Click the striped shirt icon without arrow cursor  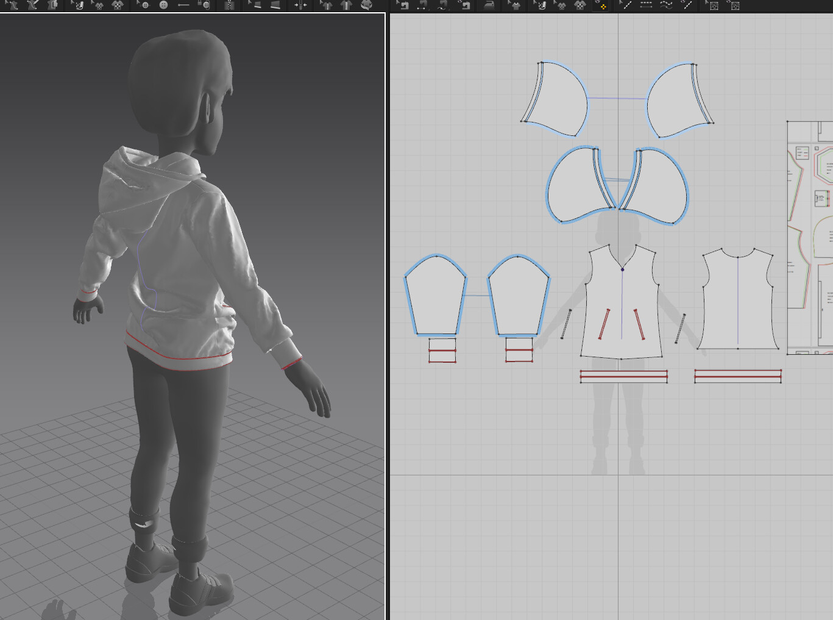tap(346, 5)
